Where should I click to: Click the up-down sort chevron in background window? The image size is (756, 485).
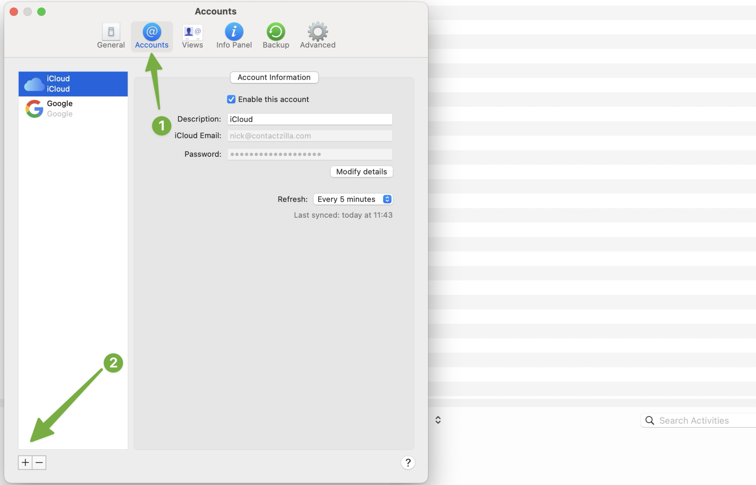click(x=438, y=420)
